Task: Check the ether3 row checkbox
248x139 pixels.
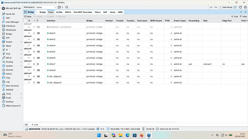Action: [x=25, y=39]
